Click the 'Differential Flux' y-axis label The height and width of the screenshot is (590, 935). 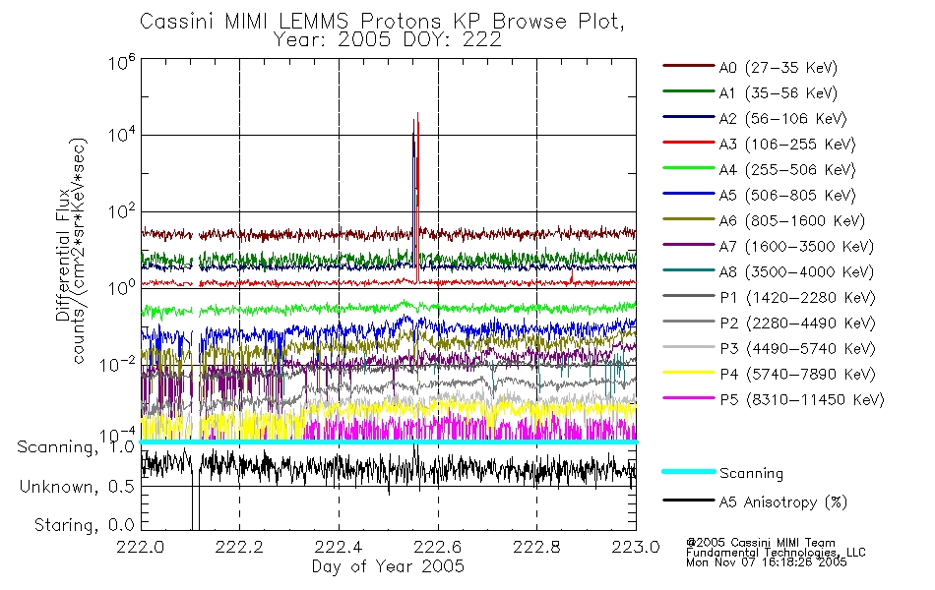[63, 255]
